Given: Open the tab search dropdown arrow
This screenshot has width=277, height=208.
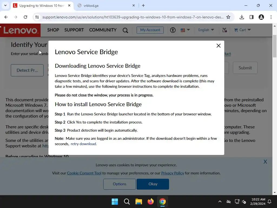Looking at the screenshot, I should (5, 5).
